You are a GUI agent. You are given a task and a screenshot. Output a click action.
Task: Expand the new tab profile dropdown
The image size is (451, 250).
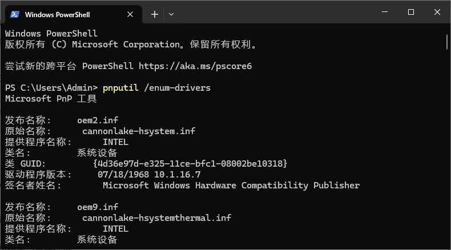pyautogui.click(x=171, y=14)
